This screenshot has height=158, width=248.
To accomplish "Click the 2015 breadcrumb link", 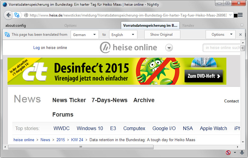I will pyautogui.click(x=61, y=140).
